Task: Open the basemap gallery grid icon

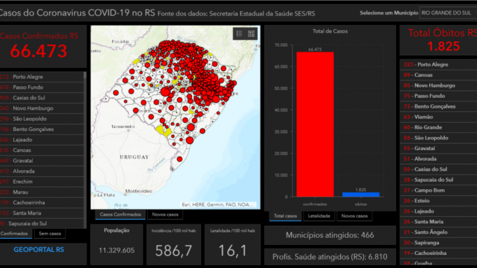Action: click(251, 34)
